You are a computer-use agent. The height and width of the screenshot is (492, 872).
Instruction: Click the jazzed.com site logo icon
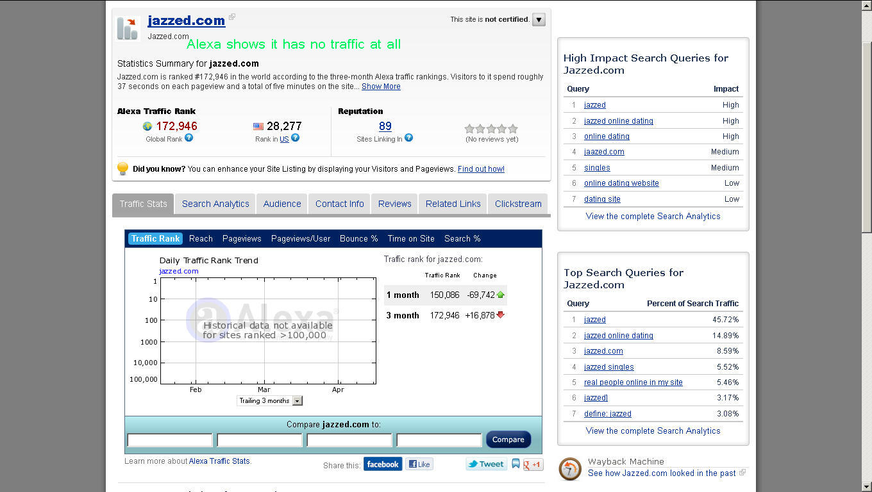click(x=128, y=29)
